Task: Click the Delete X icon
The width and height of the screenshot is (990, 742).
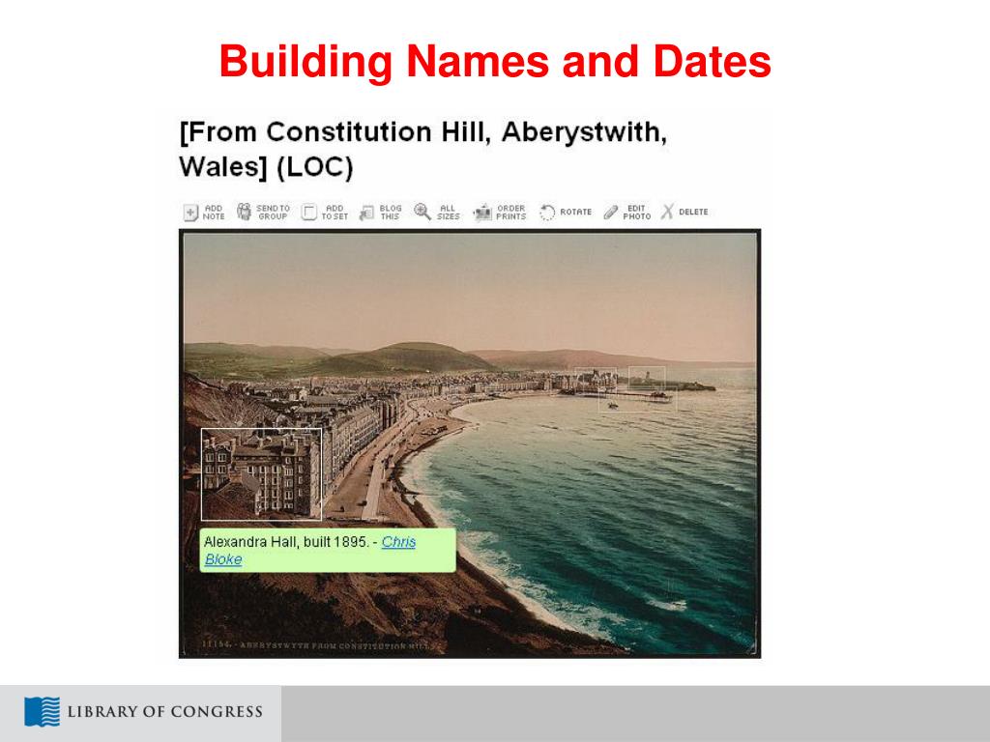Action: click(x=667, y=212)
